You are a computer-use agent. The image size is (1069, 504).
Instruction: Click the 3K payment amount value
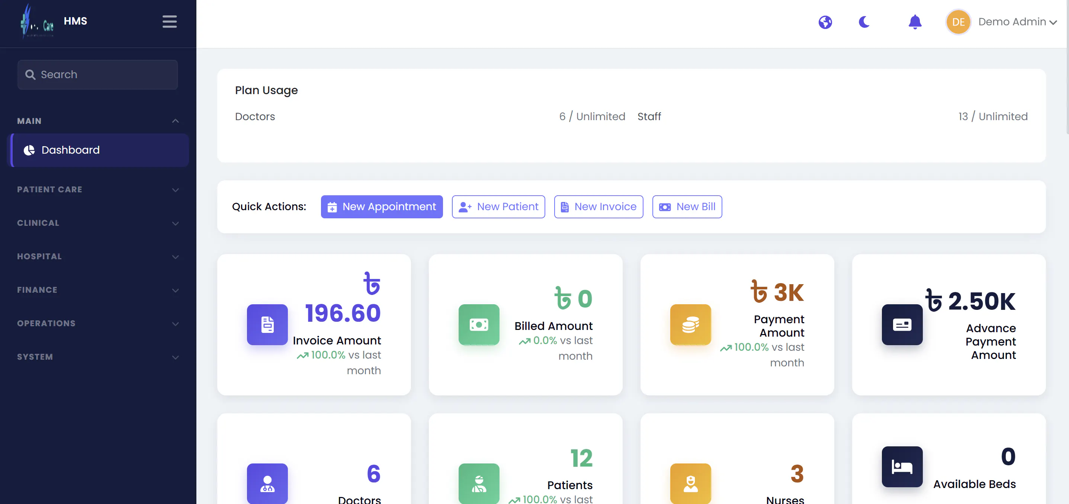click(777, 292)
